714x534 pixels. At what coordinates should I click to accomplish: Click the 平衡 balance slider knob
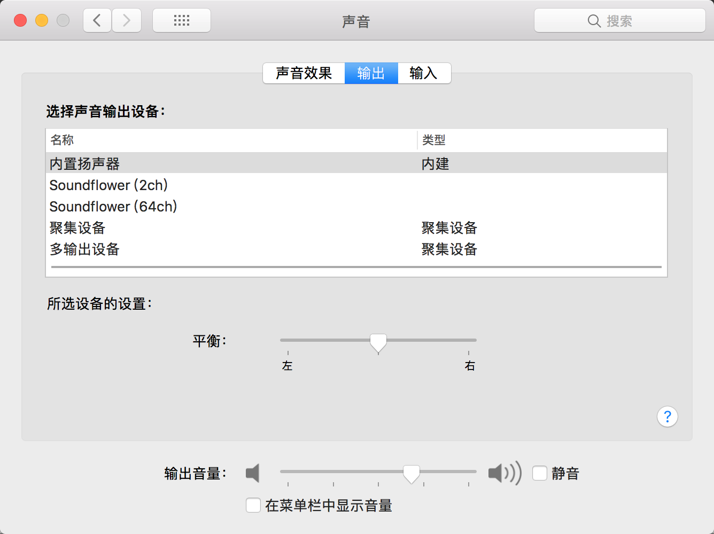tap(378, 342)
